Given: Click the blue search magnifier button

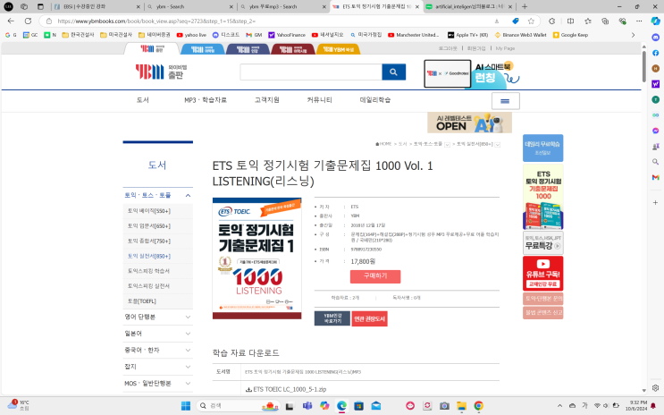Looking at the screenshot, I should click(x=393, y=72).
